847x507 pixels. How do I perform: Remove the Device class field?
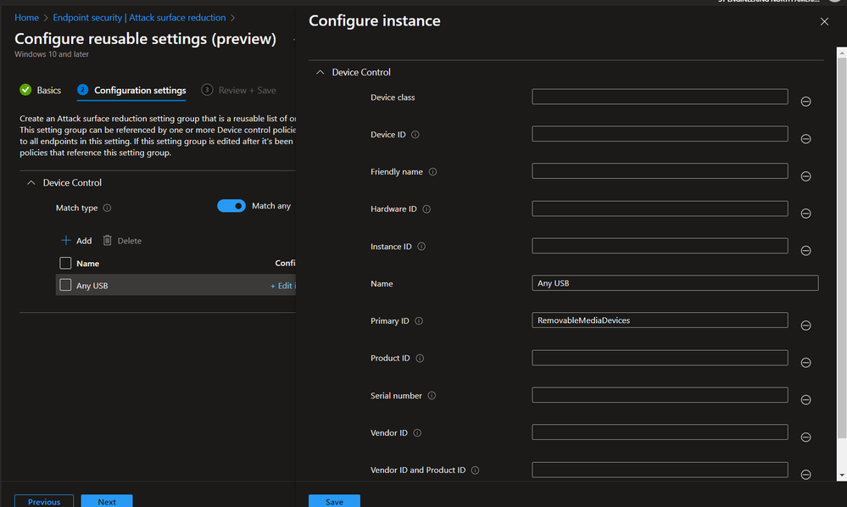[x=805, y=102]
